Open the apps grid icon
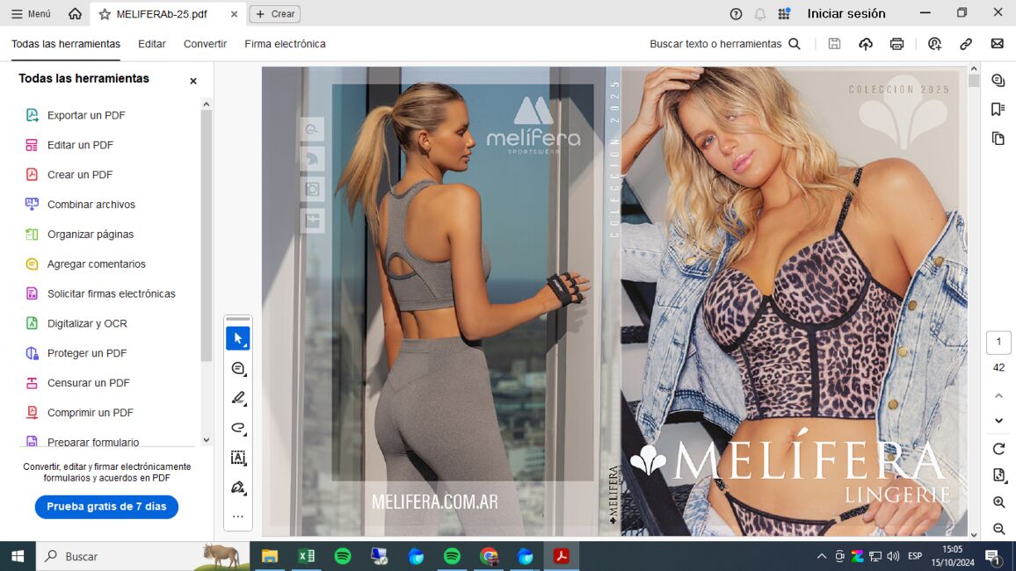The width and height of the screenshot is (1016, 571). (784, 13)
